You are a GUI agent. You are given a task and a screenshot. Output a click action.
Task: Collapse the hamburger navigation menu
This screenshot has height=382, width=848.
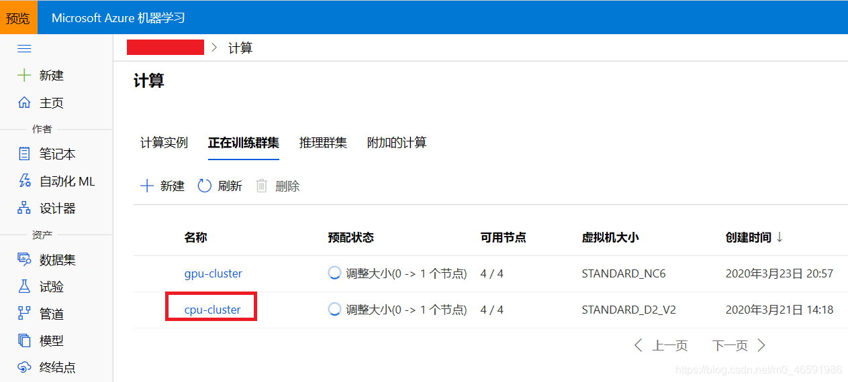click(x=24, y=48)
